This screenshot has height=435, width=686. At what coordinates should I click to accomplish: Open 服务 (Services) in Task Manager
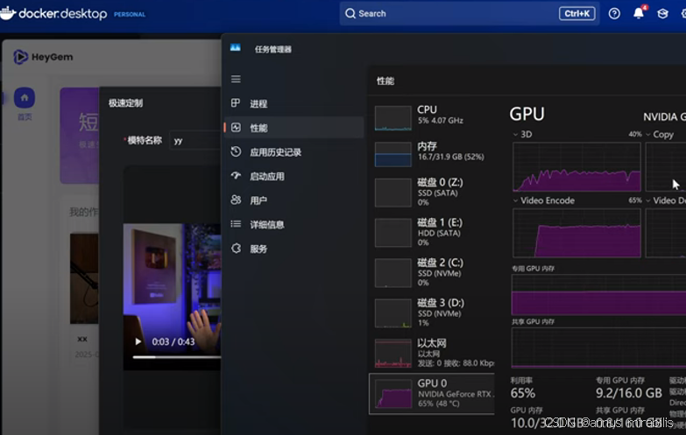258,249
